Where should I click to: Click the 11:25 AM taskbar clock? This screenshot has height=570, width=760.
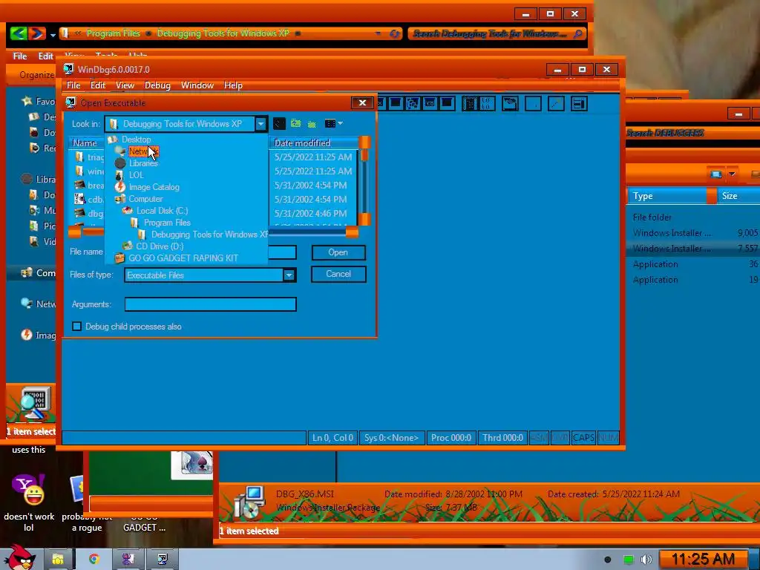[703, 559]
